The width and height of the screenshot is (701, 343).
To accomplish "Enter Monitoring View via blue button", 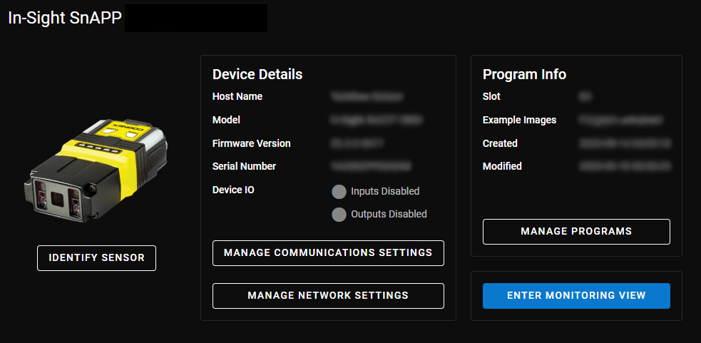I will 576,296.
